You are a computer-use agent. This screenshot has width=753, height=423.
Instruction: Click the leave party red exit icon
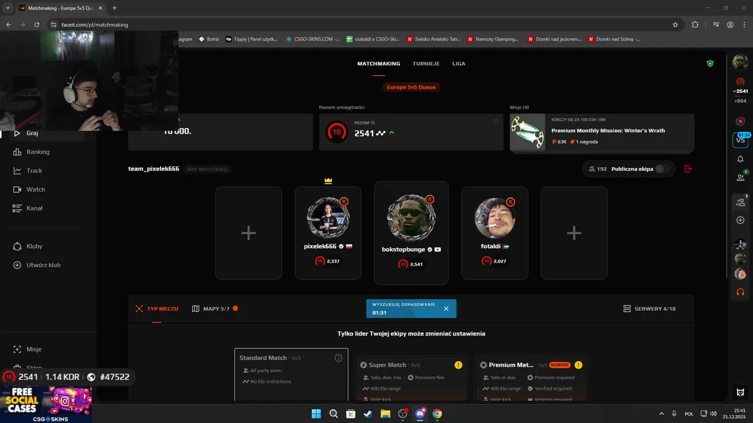pos(688,169)
